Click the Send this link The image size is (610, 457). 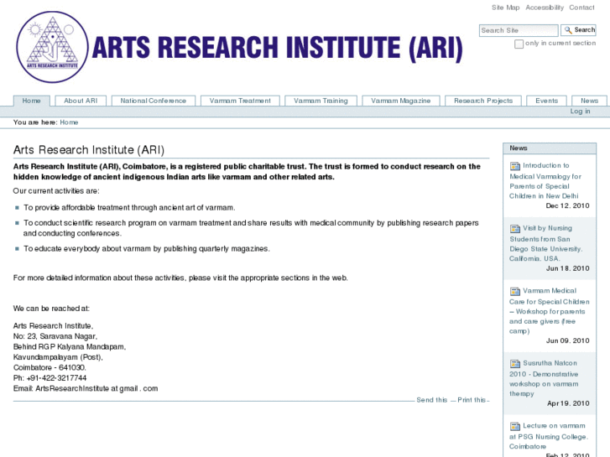432,400
